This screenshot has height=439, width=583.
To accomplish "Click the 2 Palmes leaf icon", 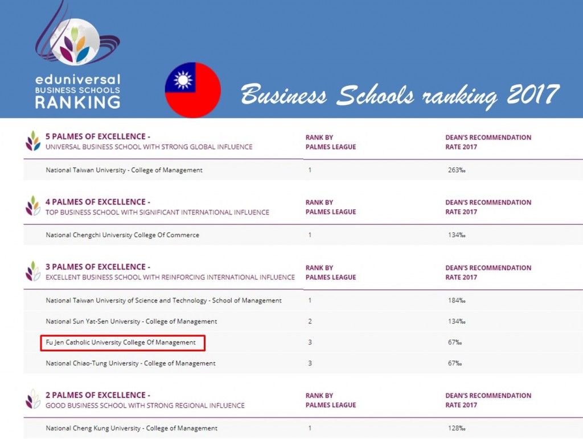I will point(33,399).
